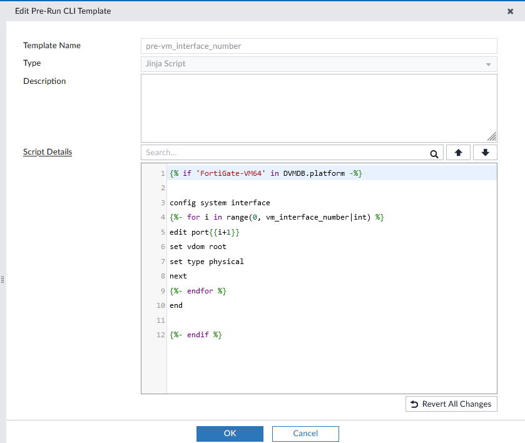
Task: Click the Script Details link
Action: coord(47,151)
